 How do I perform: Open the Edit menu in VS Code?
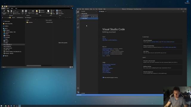click(83, 9)
